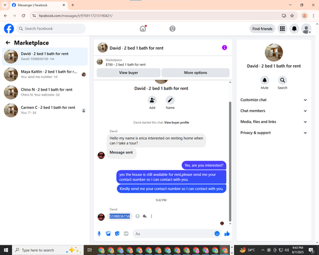Open Chrome three-dot menu
Screen dimensions: 319x255
click(x=313, y=16)
